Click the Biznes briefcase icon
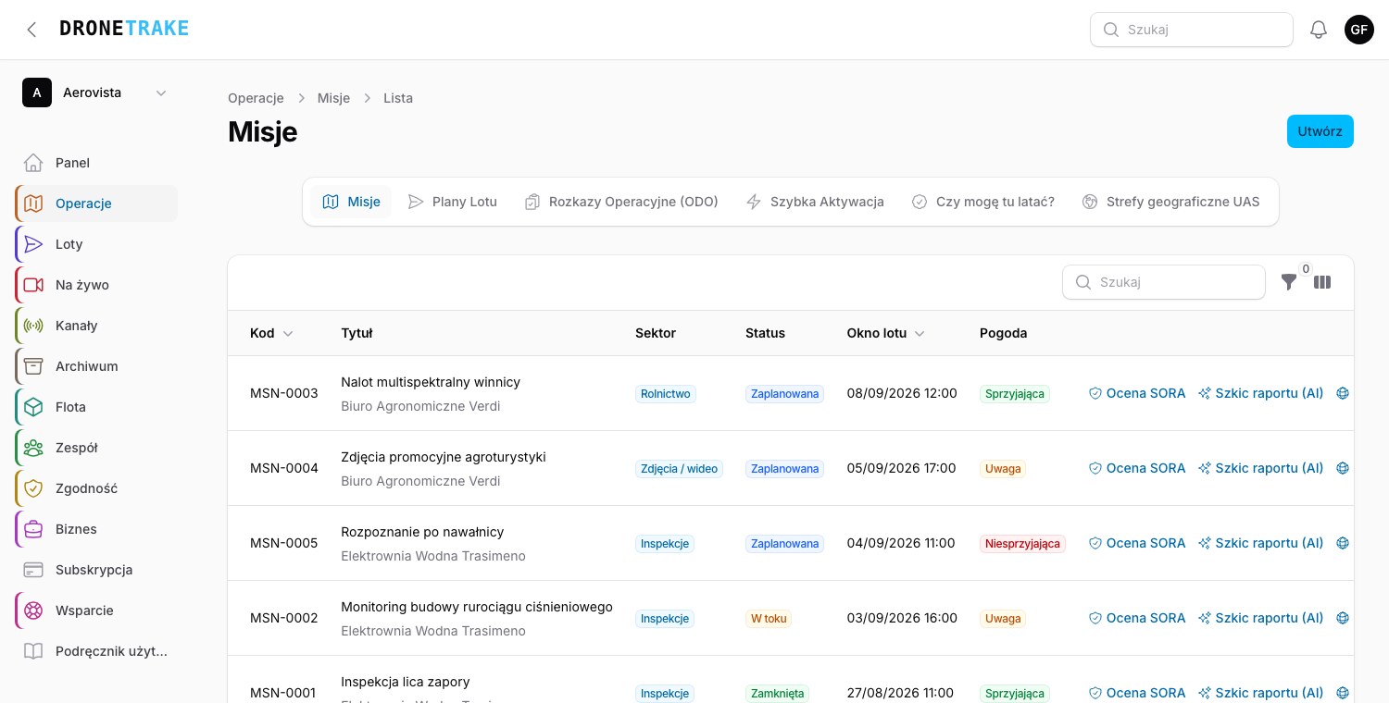Viewport: 1389px width, 703px height. (x=33, y=529)
